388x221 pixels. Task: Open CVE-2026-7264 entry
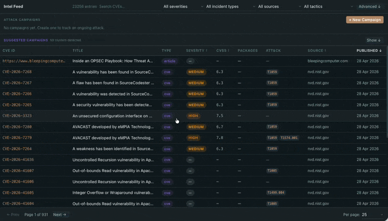click(17, 149)
